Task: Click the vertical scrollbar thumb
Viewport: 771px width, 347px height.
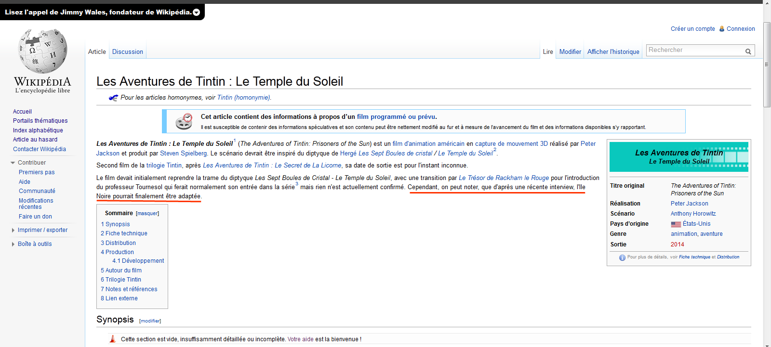Action: click(x=767, y=64)
